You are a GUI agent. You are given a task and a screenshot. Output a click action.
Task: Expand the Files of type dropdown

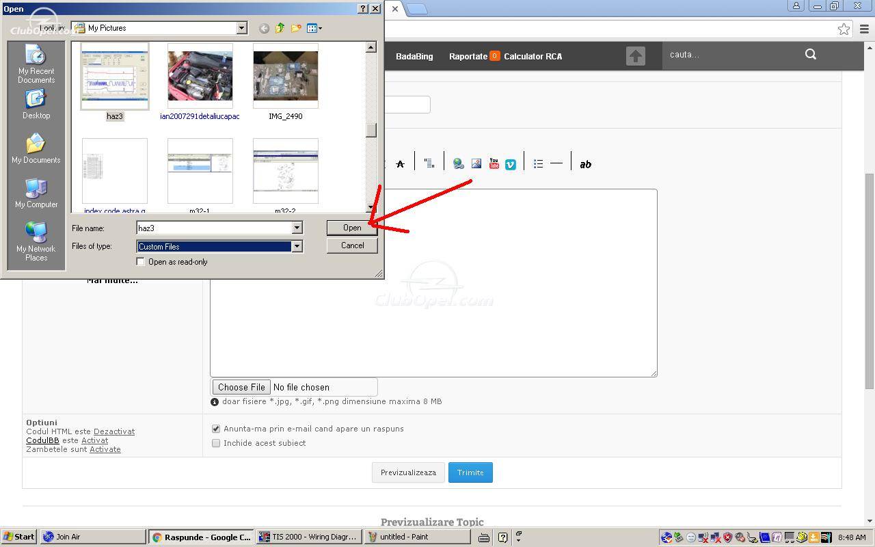coord(297,247)
